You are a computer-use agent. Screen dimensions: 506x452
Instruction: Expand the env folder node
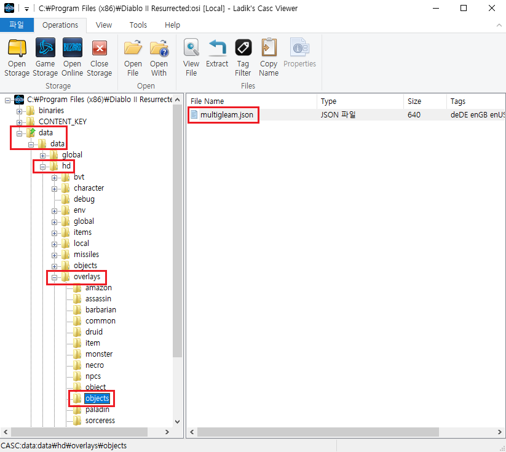54,211
